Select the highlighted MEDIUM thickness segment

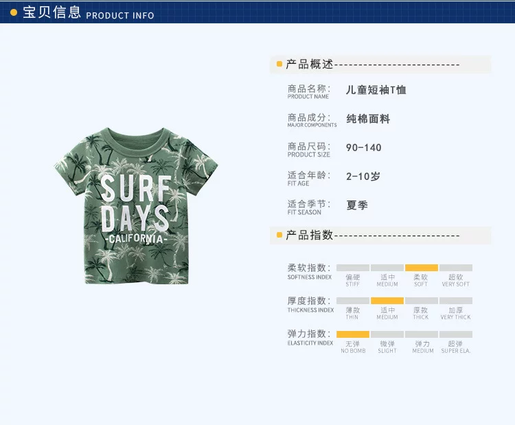(387, 301)
